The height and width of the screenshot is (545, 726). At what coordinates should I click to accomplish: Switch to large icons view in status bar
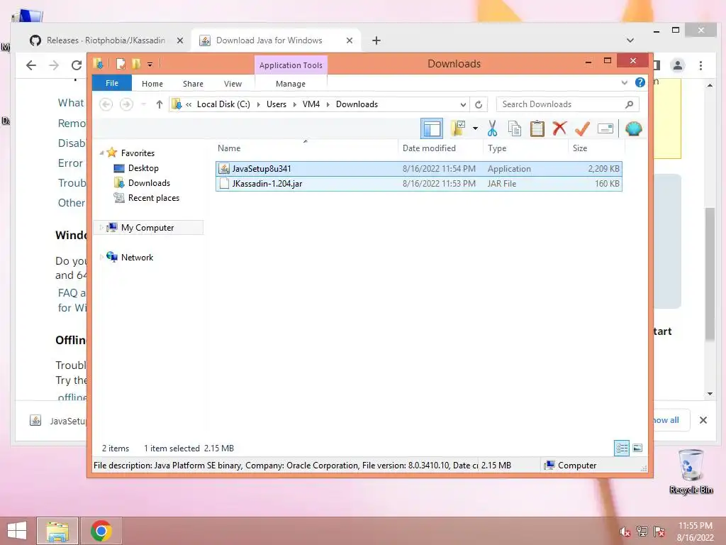pos(637,447)
